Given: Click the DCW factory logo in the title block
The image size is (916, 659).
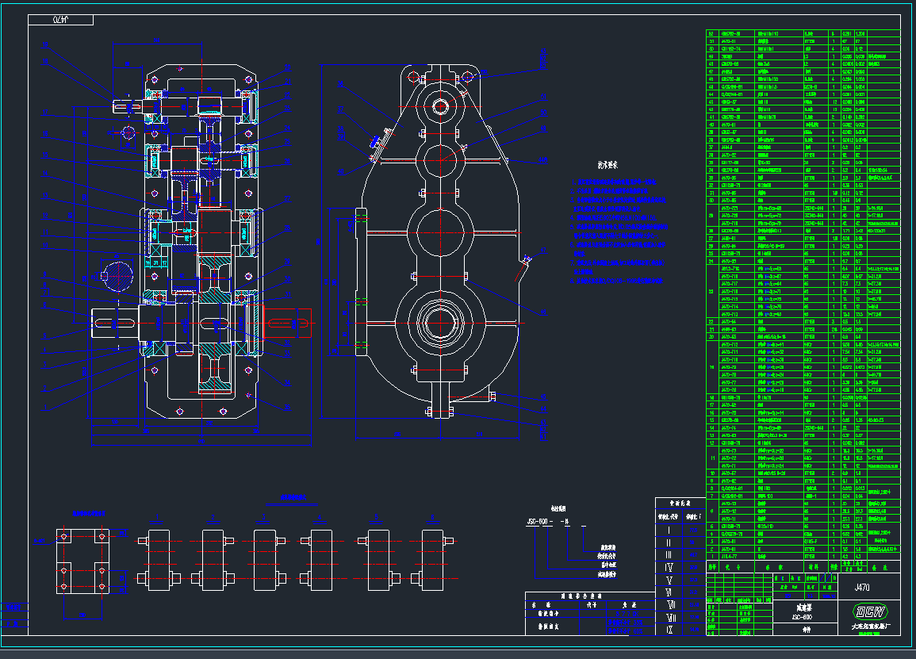Looking at the screenshot, I should [872, 611].
